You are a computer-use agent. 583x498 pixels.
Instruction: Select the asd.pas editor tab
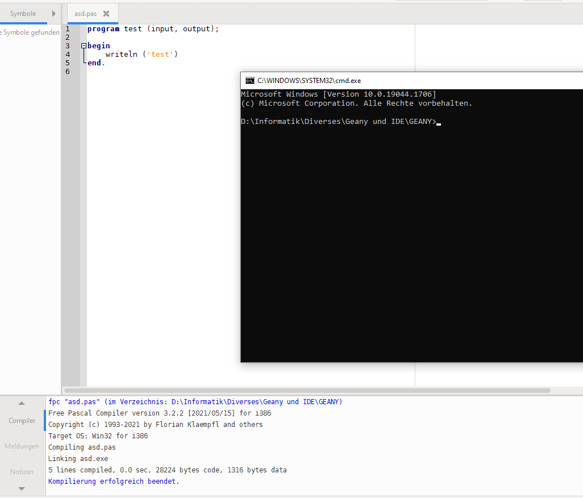pyautogui.click(x=85, y=14)
